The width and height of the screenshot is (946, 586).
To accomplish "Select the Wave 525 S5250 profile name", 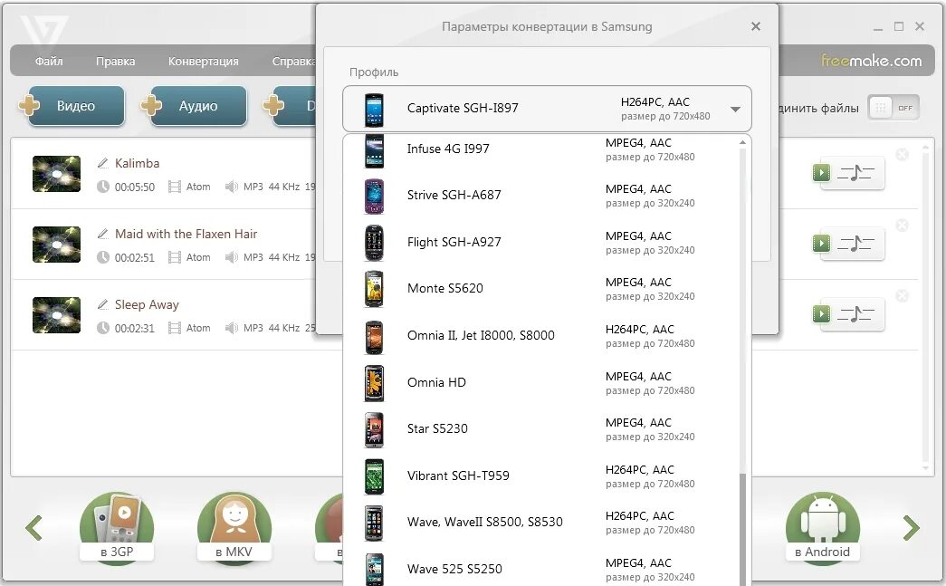I will (x=455, y=569).
